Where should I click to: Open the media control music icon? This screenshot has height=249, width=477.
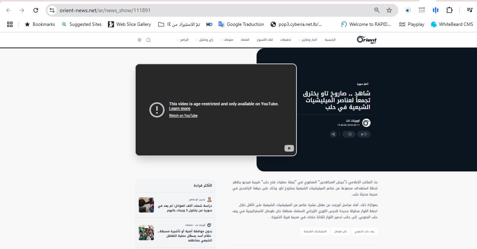435,10
